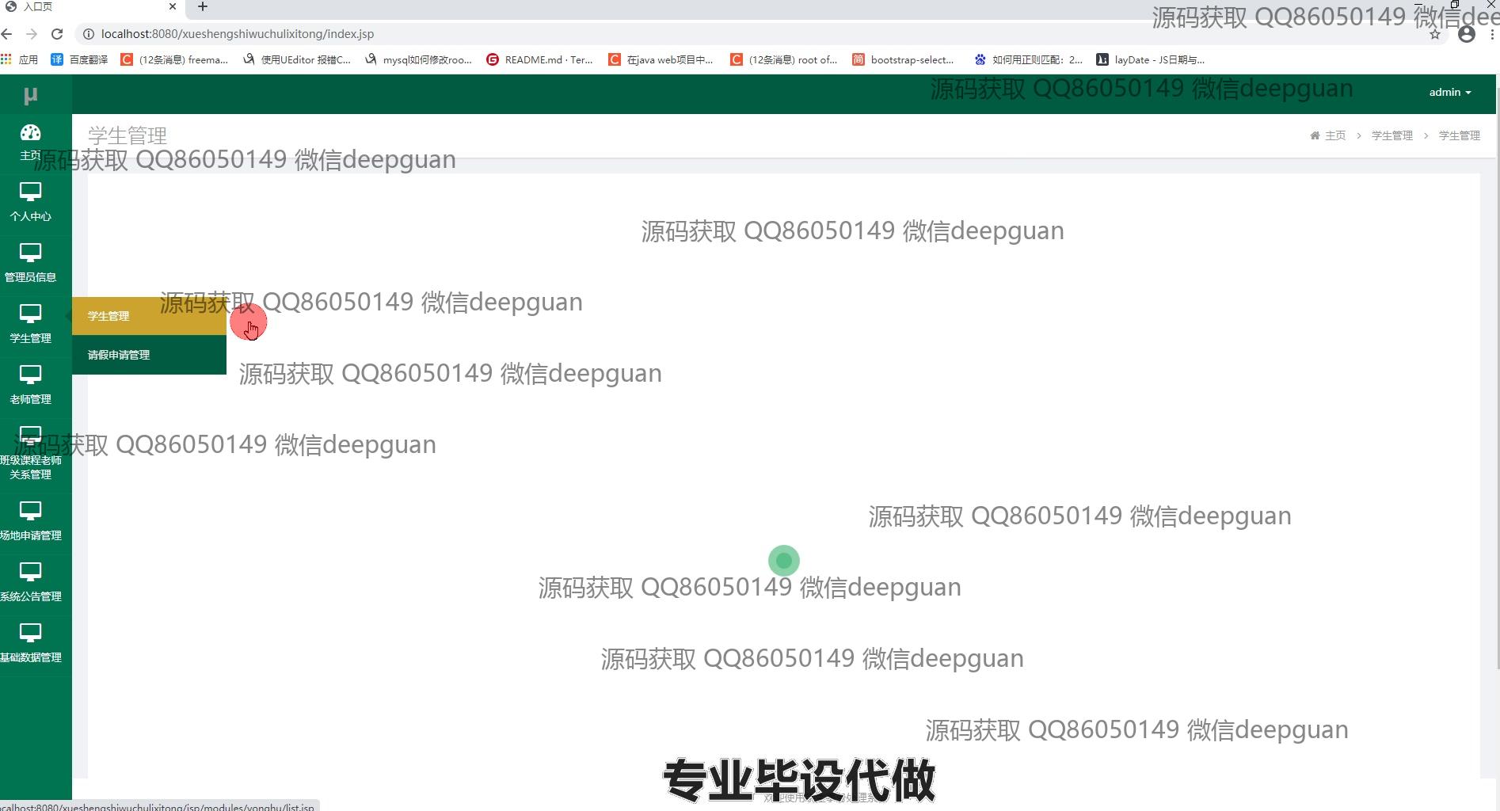Open the 百度翻译 bookmark
This screenshot has width=1500, height=811.
[x=79, y=59]
